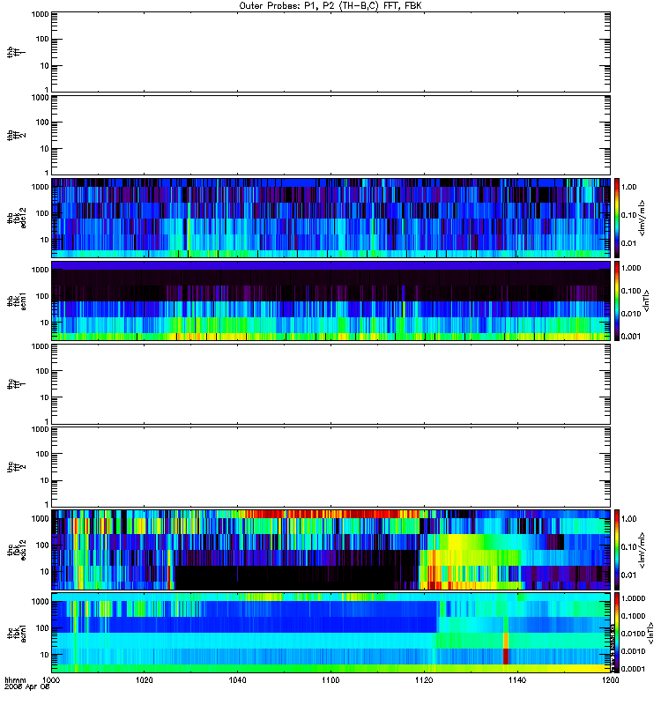The image size is (661, 705).
Task: Click the "1040" time axis label
Action: pyautogui.click(x=237, y=679)
